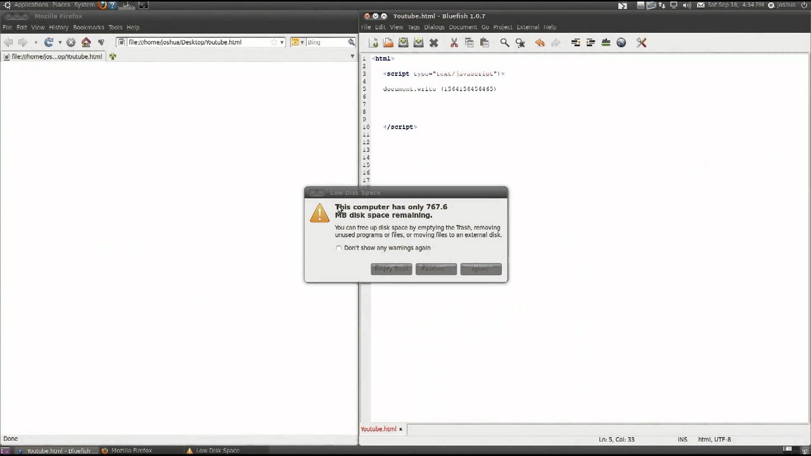
Task: Open Bluefish Dialogs menu
Action: click(434, 27)
